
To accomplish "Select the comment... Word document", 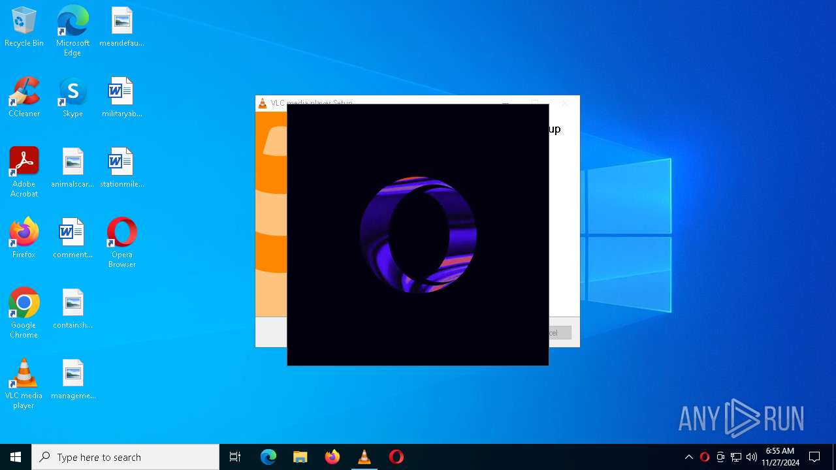I will [x=72, y=239].
